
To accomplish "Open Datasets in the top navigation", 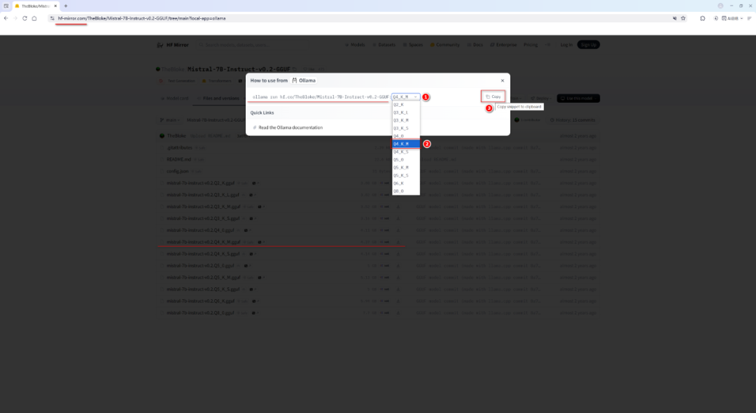I will point(384,45).
